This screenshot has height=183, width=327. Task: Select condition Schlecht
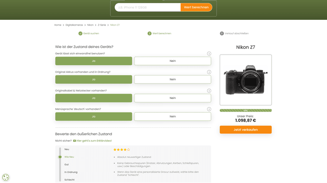(x=69, y=180)
